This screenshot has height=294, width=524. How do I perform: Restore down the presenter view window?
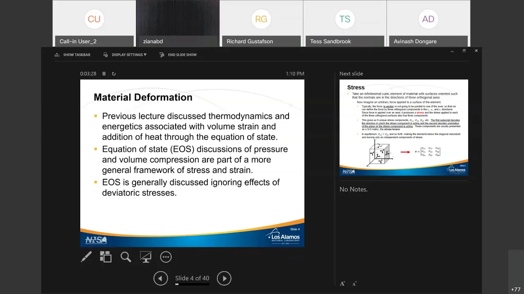[x=464, y=51]
